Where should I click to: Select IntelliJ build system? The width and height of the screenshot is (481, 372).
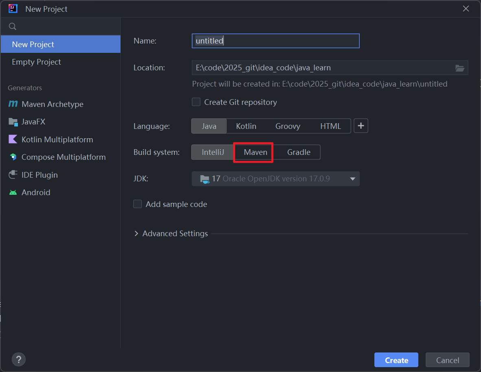[x=212, y=152]
